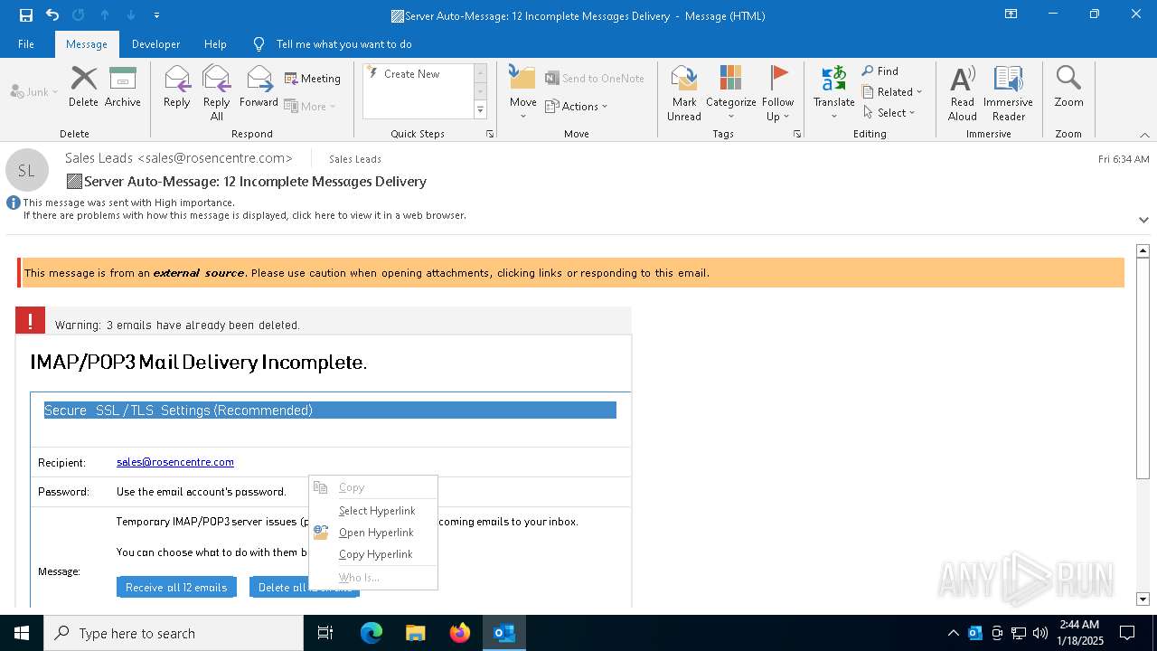The width and height of the screenshot is (1157, 651).
Task: Open Immersive Reader
Action: click(1009, 93)
